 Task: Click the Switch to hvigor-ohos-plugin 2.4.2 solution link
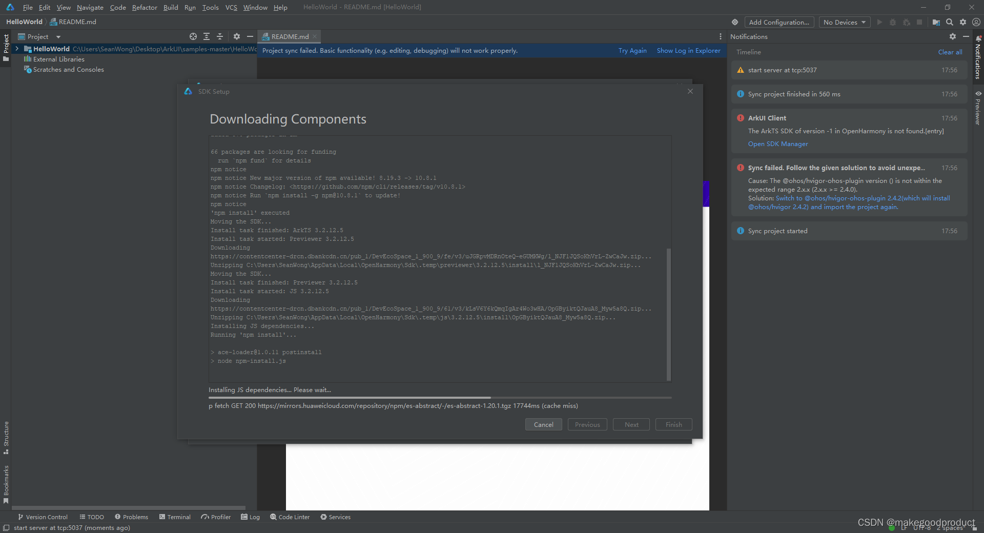849,202
